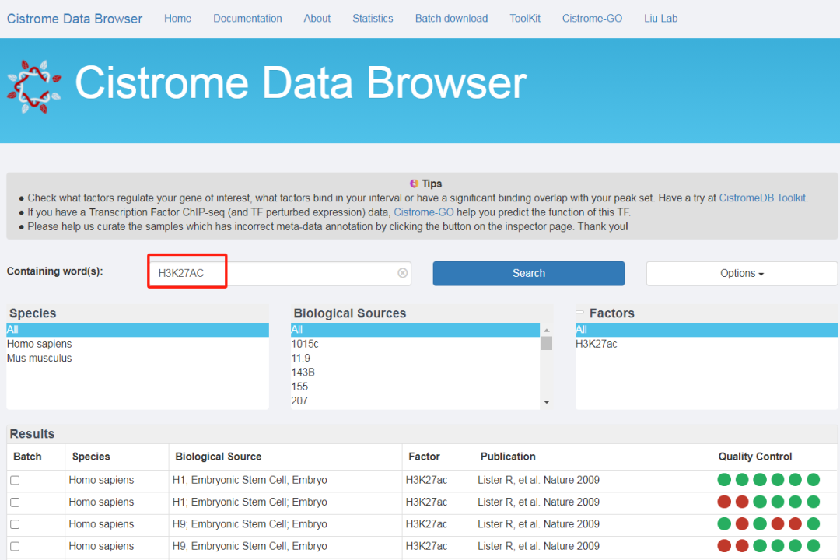The width and height of the screenshot is (840, 560).
Task: Select All in the Species list
Action: pos(138,330)
